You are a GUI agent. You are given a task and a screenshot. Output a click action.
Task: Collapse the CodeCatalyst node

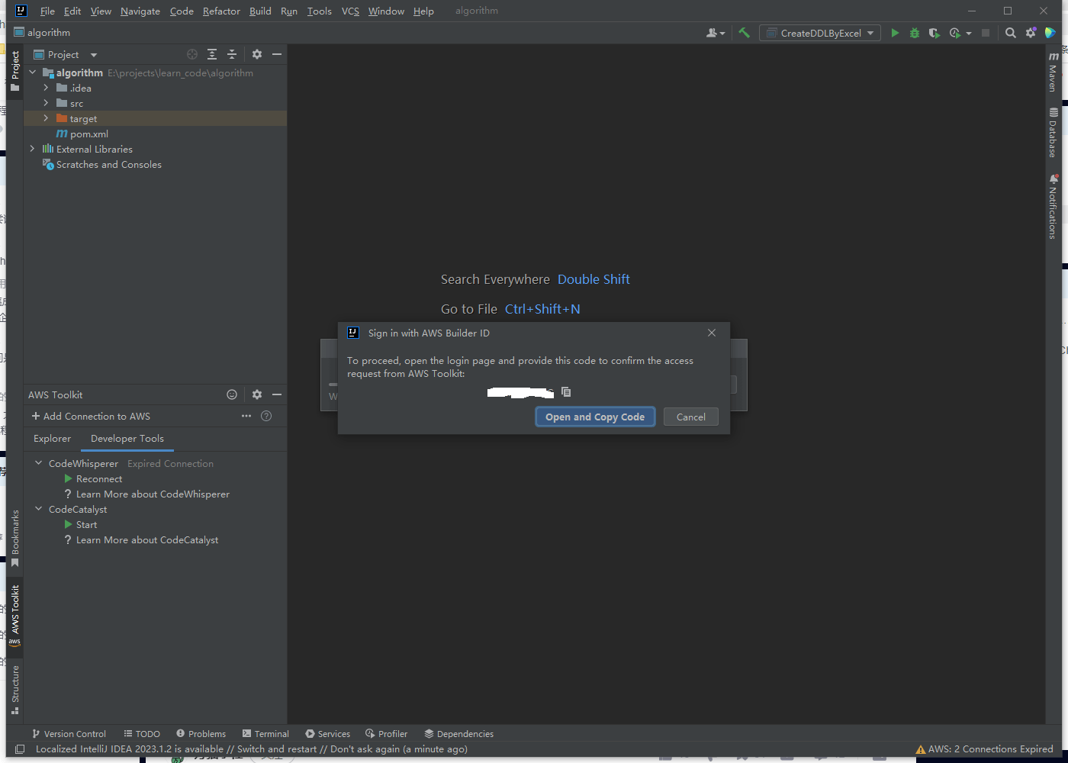click(x=38, y=509)
